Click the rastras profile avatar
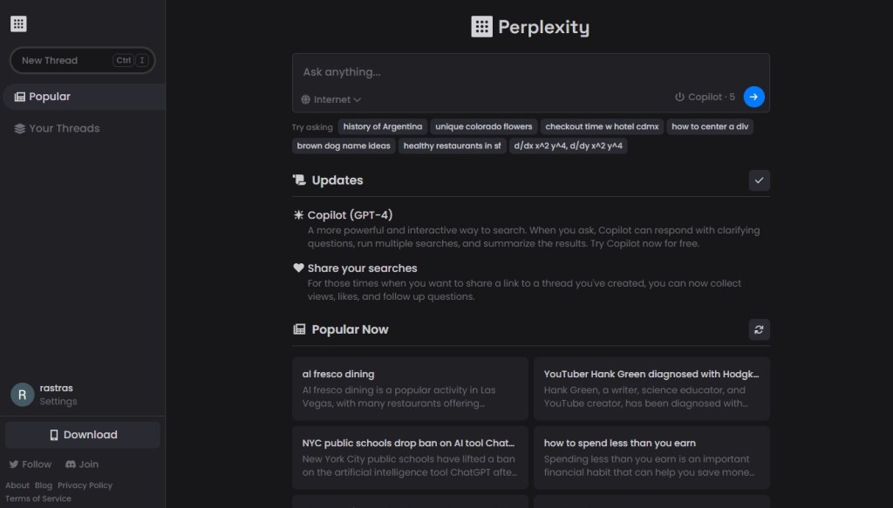This screenshot has height=508, width=893. click(23, 395)
